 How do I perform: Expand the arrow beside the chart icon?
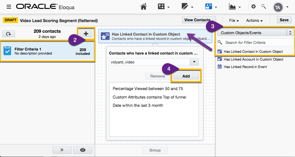coord(240,7)
